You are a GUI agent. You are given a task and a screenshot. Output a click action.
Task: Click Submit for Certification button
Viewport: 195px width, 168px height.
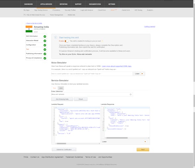coord(64,150)
